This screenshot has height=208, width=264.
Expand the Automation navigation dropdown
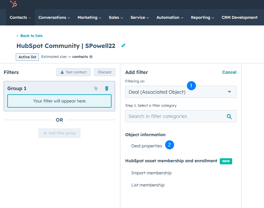click(x=170, y=17)
